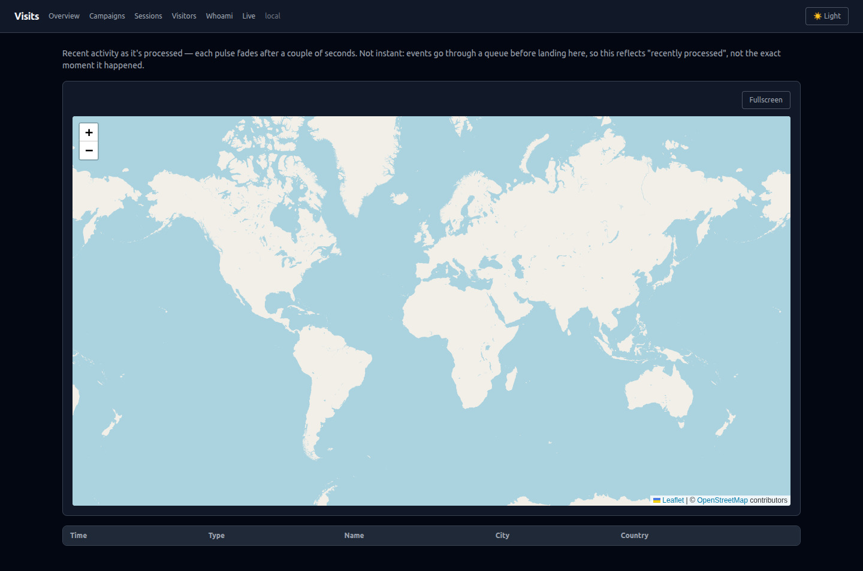Click the Type column header

[216, 536]
